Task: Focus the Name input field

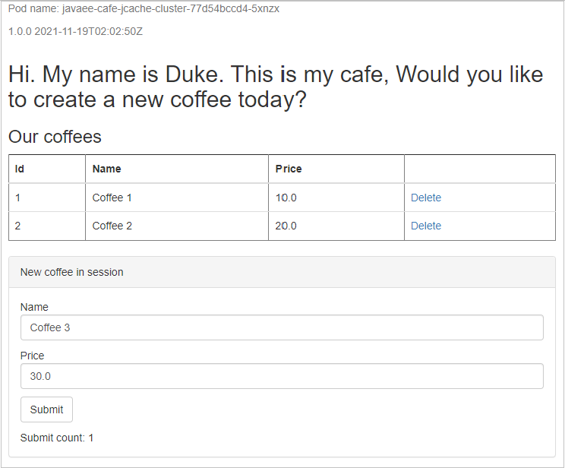Action: pos(282,327)
